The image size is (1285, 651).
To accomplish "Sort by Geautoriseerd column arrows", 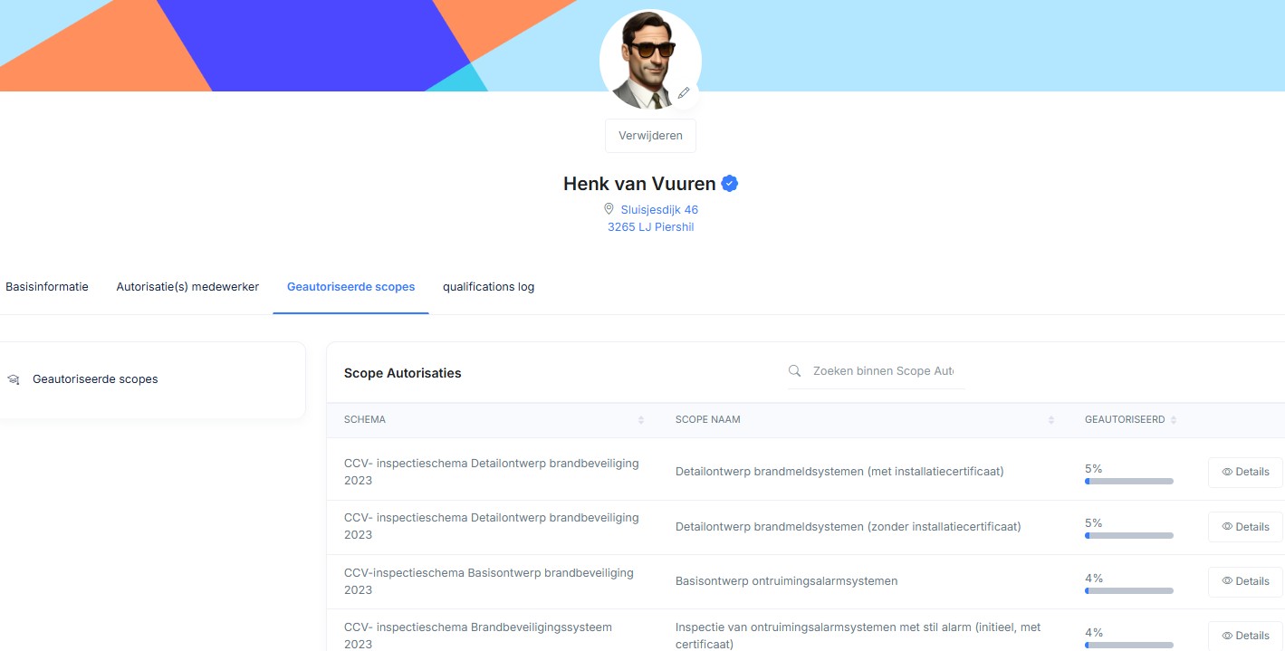I will (x=1174, y=420).
